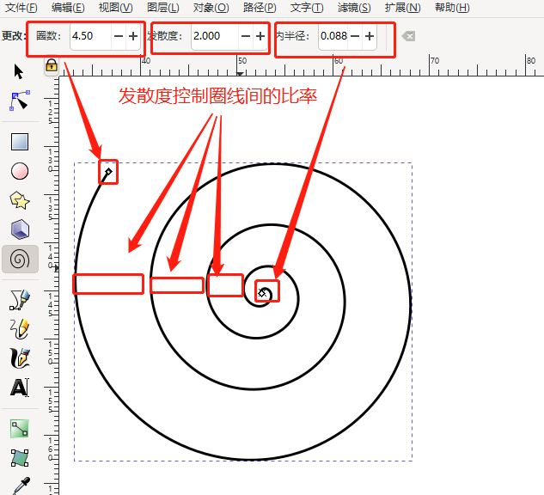Select the Pencil freehand tool

click(20, 328)
